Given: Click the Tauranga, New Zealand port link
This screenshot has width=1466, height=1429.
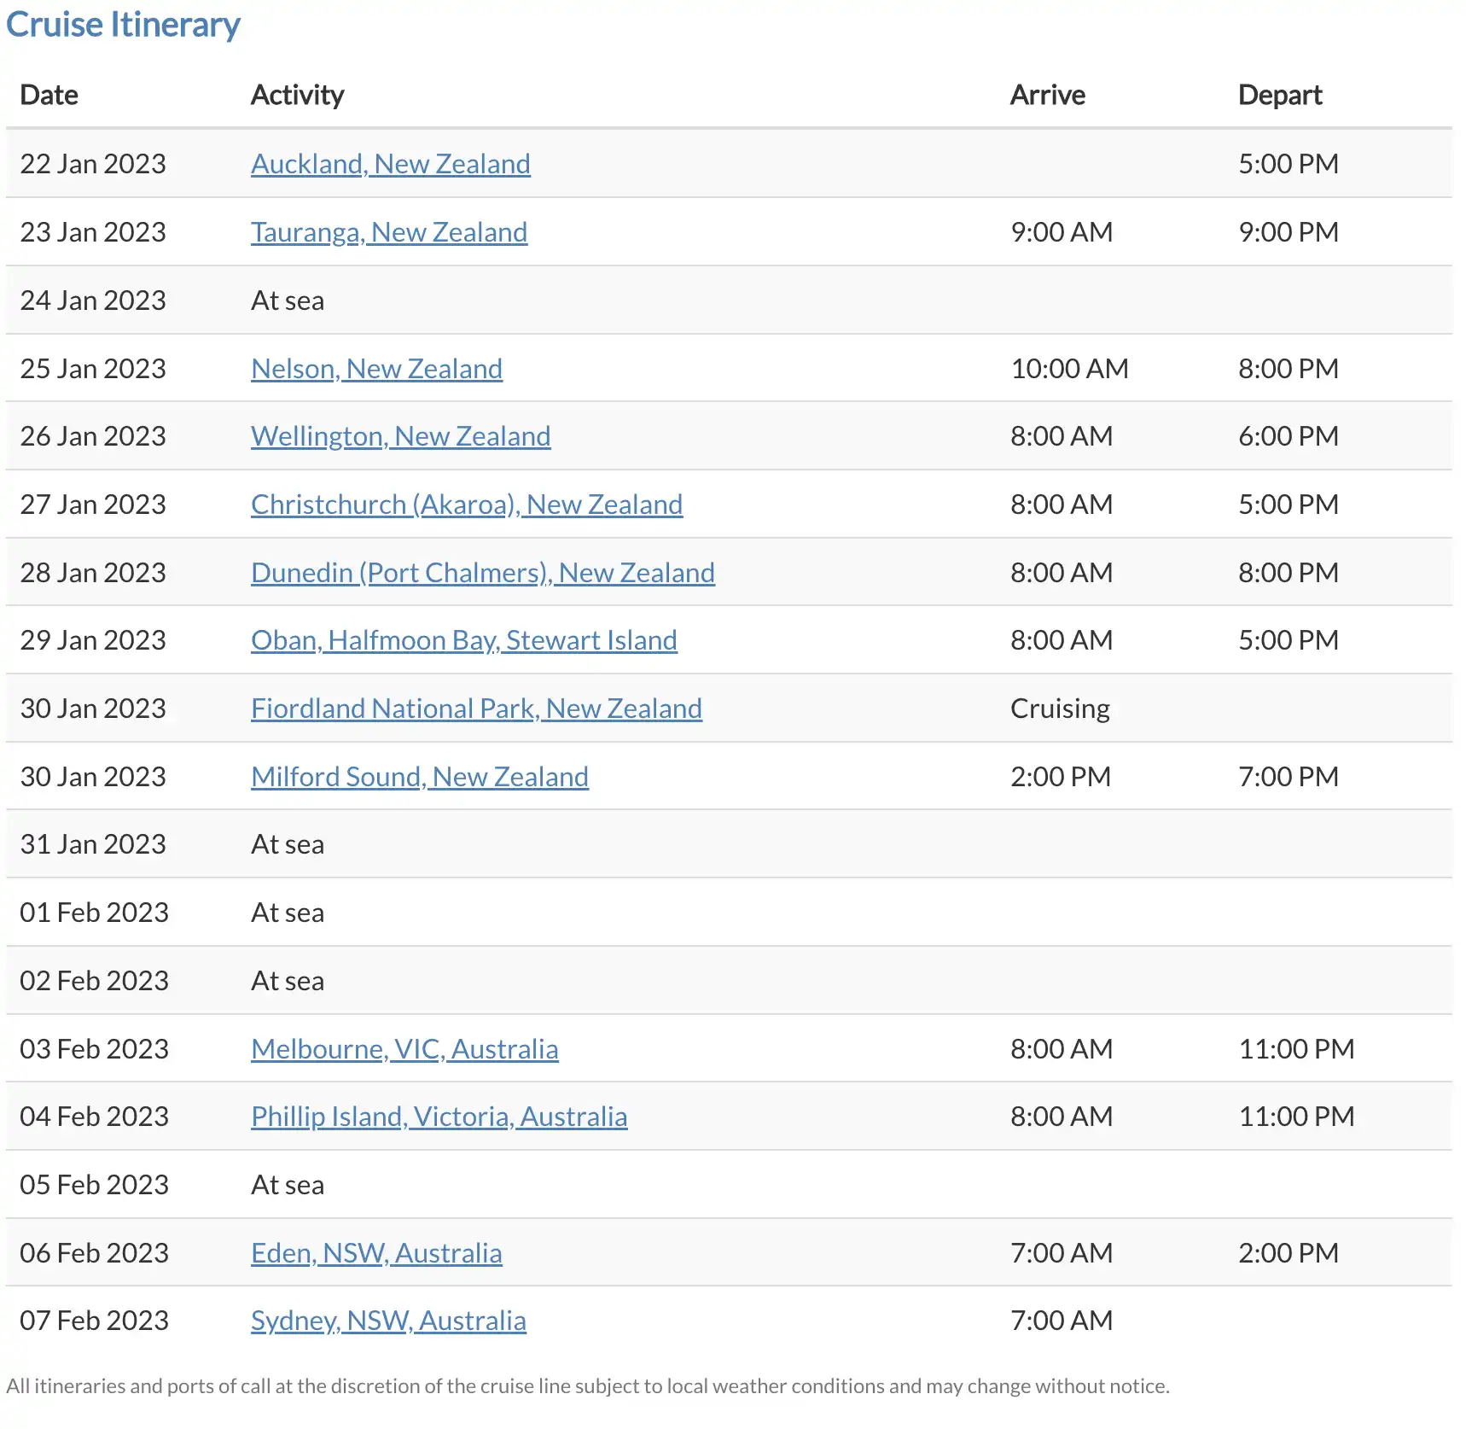Looking at the screenshot, I should 388,232.
